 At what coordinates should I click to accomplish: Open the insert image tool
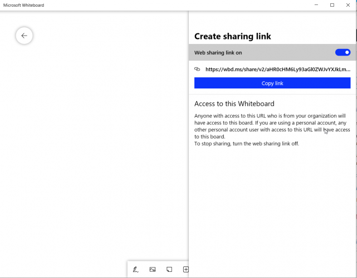coord(152,270)
